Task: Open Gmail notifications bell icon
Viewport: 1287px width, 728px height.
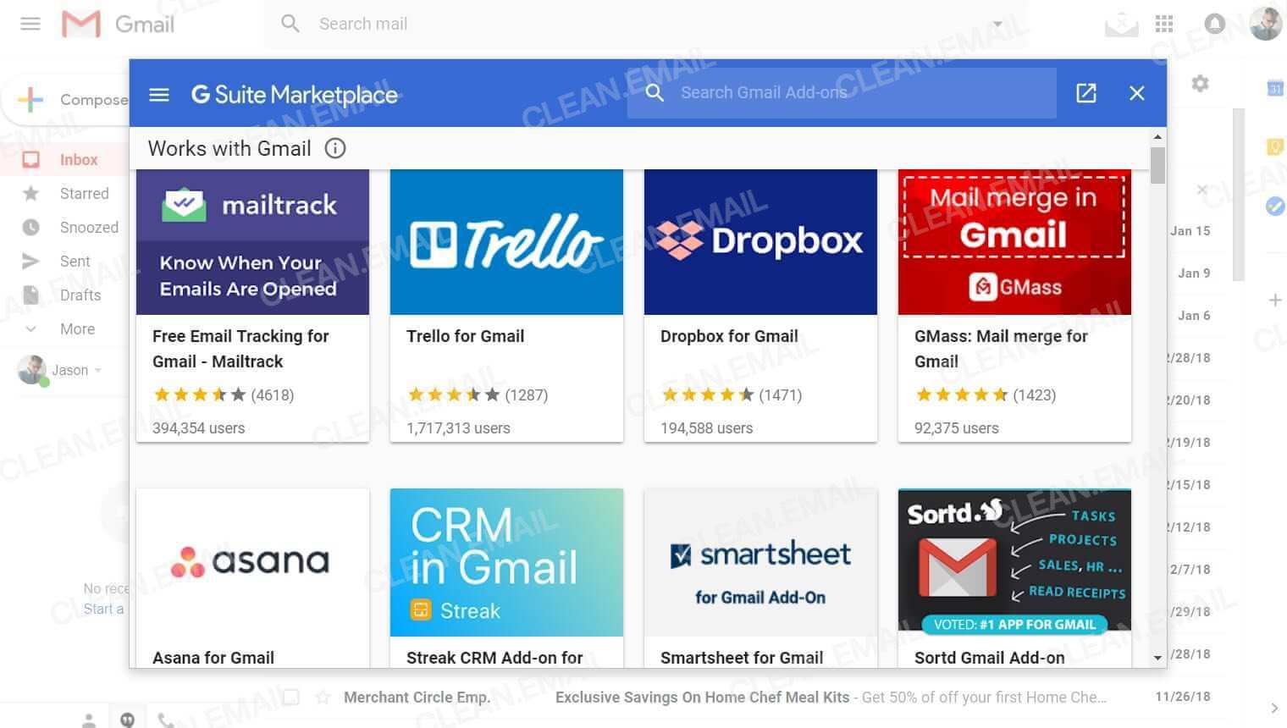Action: point(1215,24)
